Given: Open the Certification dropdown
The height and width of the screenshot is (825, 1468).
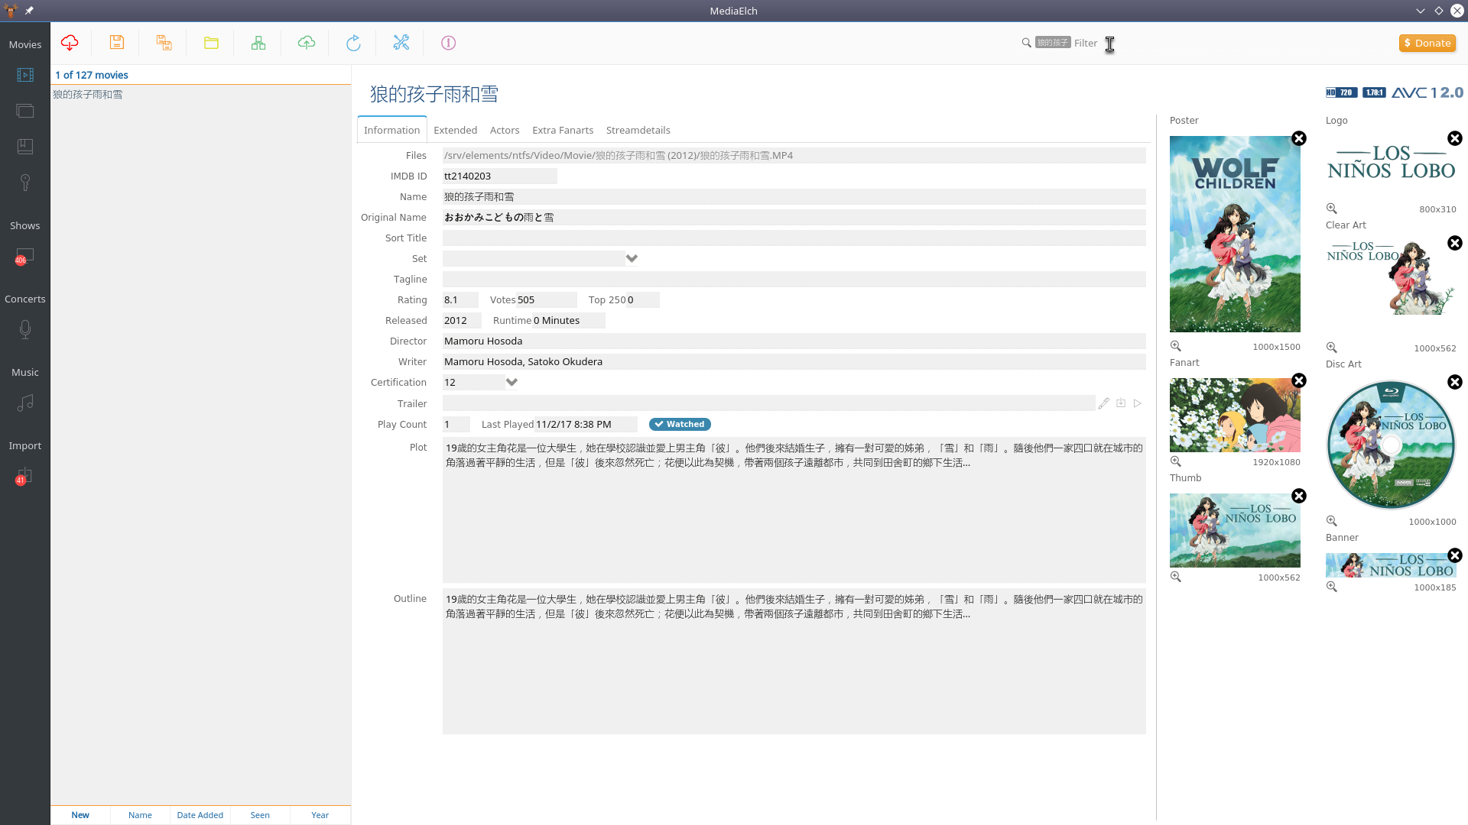Looking at the screenshot, I should pos(512,382).
